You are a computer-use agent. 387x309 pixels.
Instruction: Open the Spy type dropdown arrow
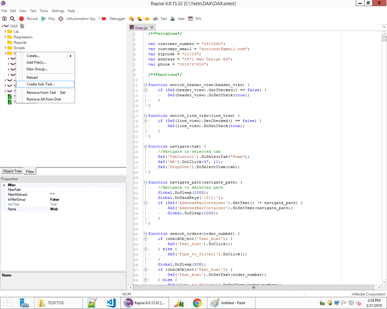pyautogui.click(x=99, y=19)
